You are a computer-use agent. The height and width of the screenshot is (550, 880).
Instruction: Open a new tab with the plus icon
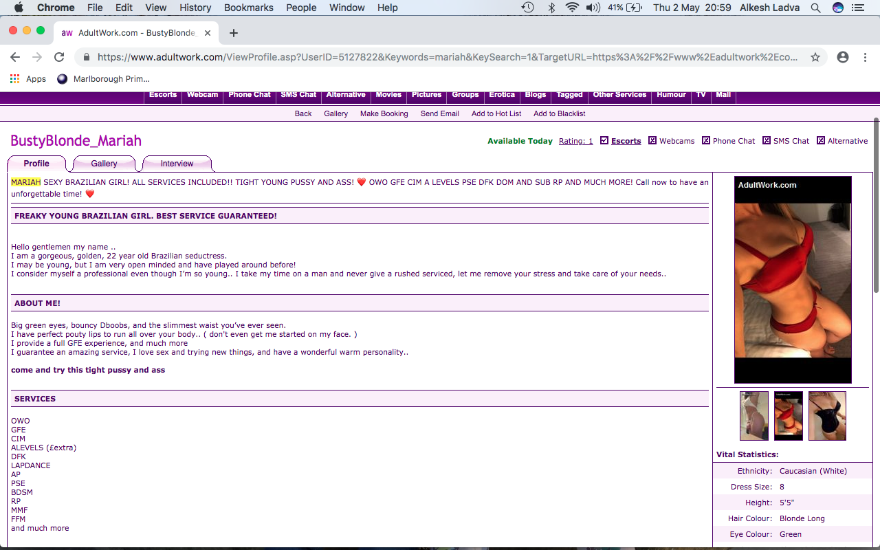pyautogui.click(x=234, y=32)
